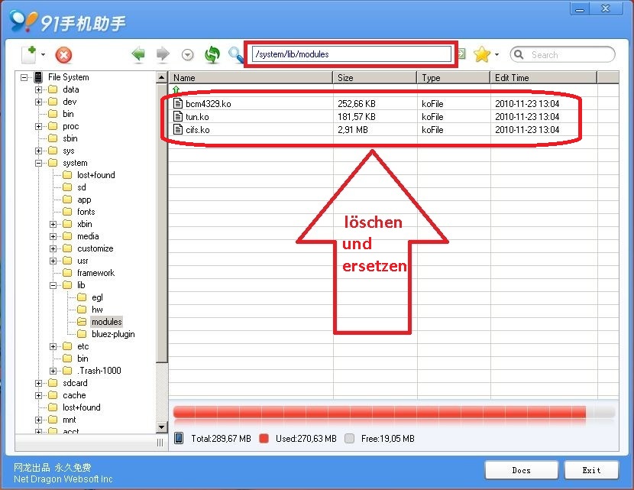Select the cifs.ko file icon
This screenshot has width=634, height=490.
(177, 129)
